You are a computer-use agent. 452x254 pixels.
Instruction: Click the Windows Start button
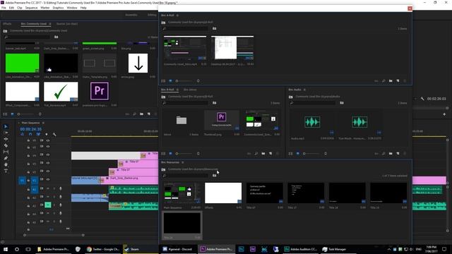(x=6, y=249)
